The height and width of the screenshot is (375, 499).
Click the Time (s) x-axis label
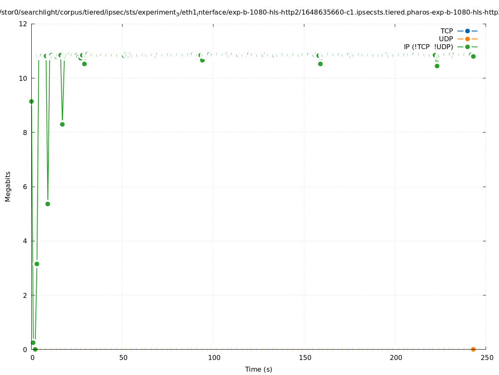(258, 369)
